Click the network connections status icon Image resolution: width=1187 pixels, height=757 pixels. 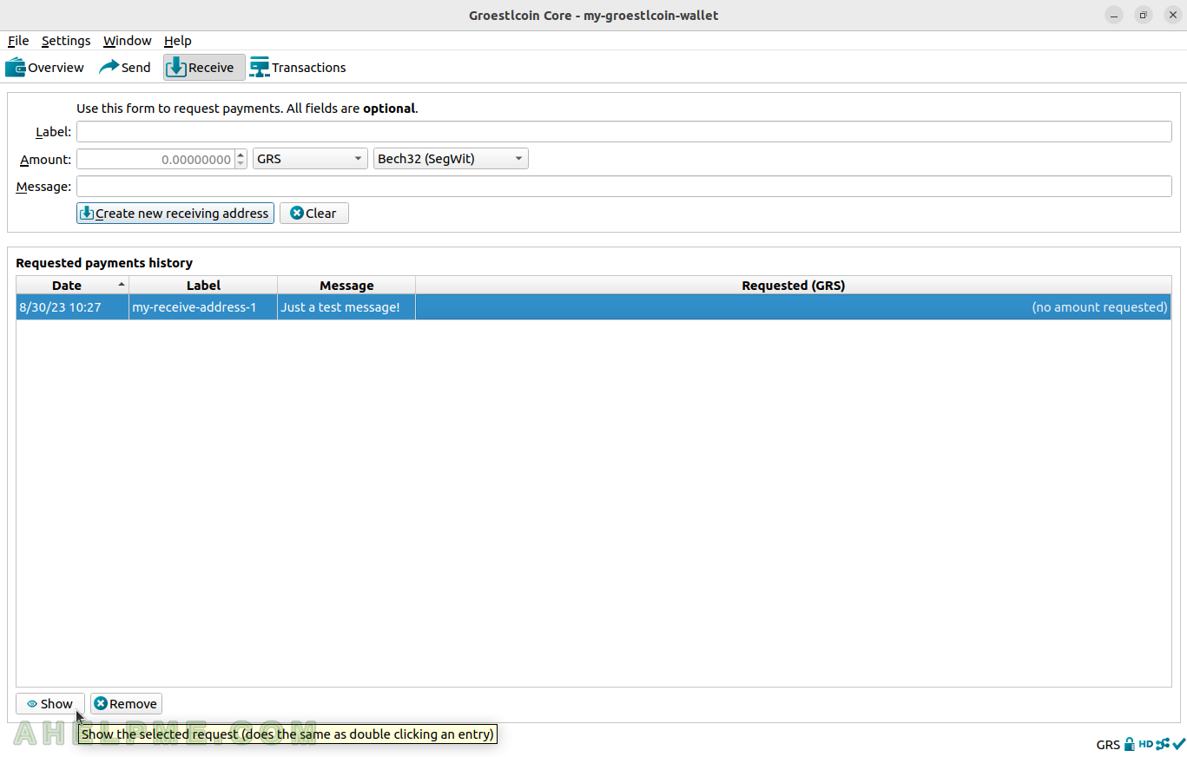point(1163,744)
